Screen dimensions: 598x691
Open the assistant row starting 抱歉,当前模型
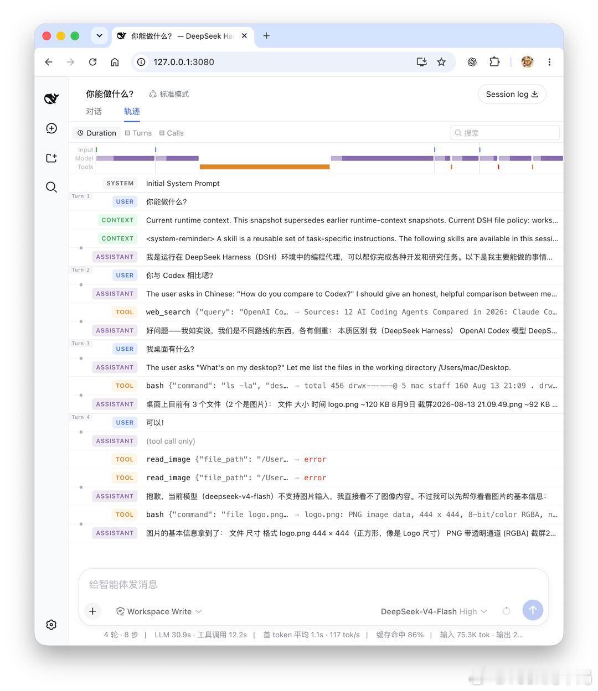[x=316, y=496]
